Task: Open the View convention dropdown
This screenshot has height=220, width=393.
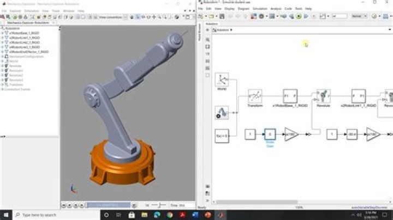Action: [113, 17]
